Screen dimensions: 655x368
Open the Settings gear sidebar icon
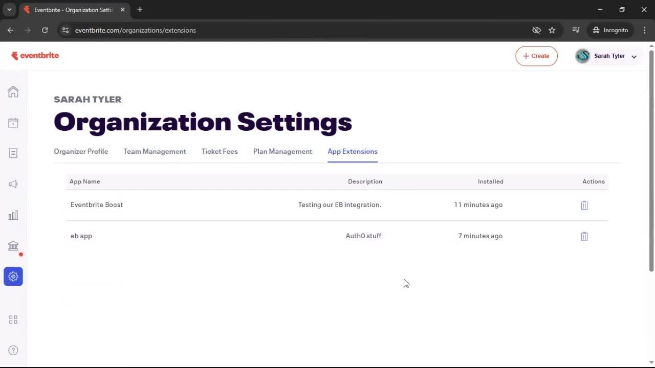pyautogui.click(x=13, y=277)
